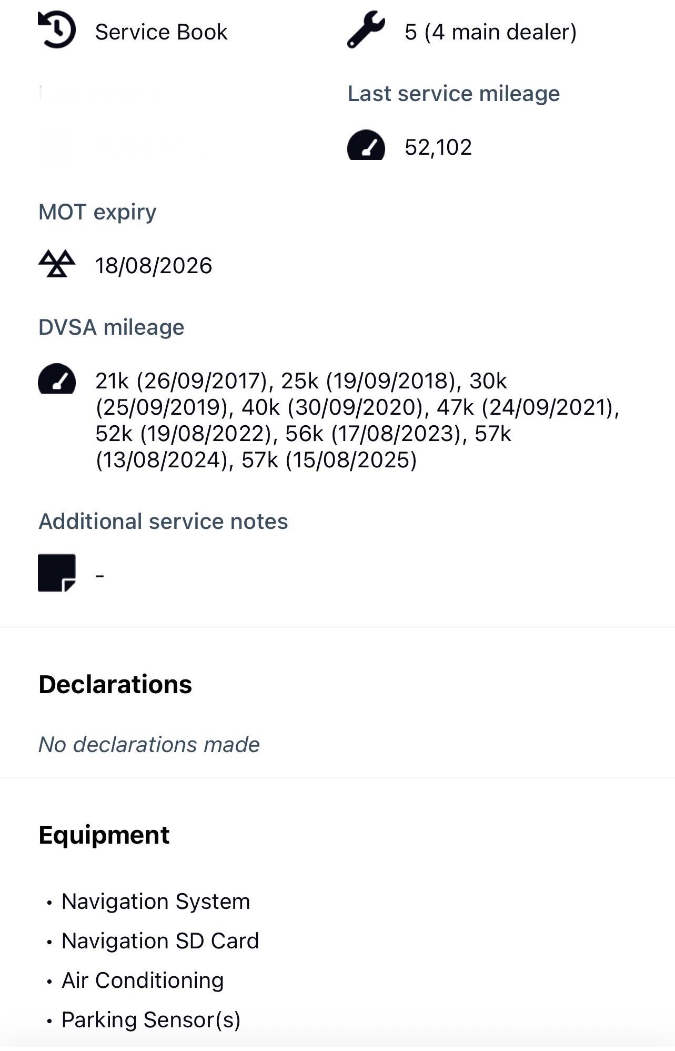Tap the gauge icon next to 52,102
The width and height of the screenshot is (675, 1051).
click(x=366, y=145)
